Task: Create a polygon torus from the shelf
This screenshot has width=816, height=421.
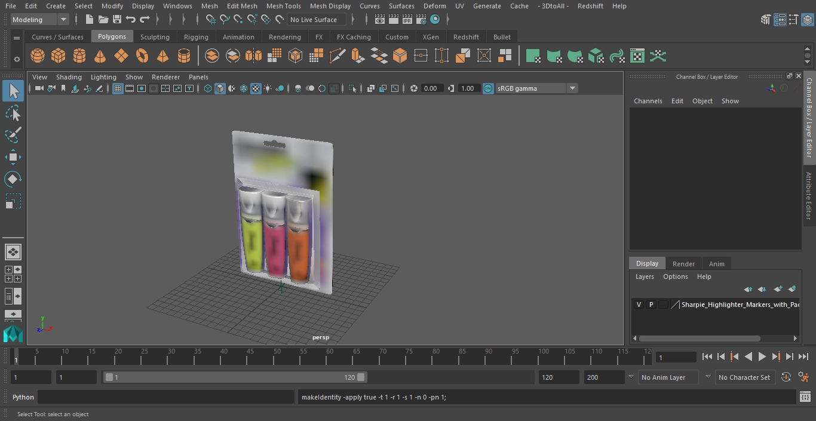Action: tap(142, 56)
